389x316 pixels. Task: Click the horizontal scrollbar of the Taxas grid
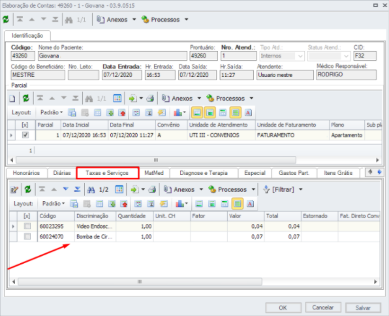pyautogui.click(x=140, y=281)
